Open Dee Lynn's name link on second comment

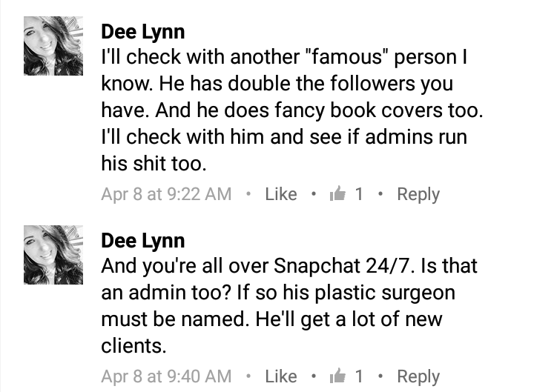143,242
